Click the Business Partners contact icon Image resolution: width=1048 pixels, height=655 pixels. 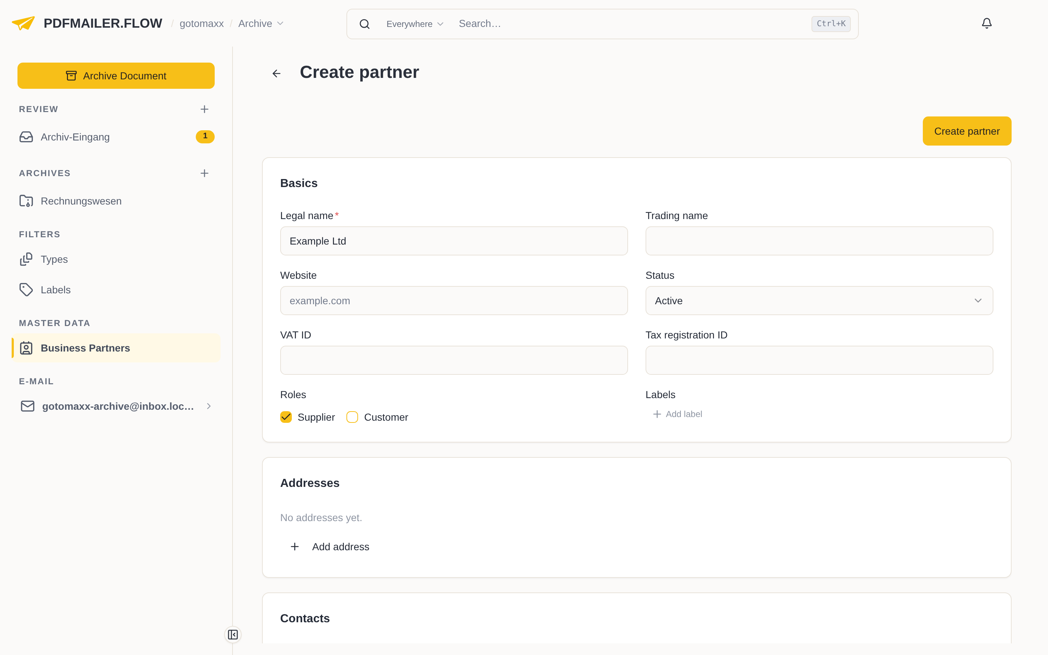click(x=26, y=348)
